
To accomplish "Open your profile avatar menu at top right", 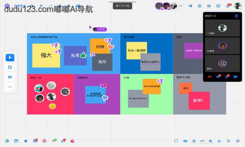I will [x=238, y=6].
